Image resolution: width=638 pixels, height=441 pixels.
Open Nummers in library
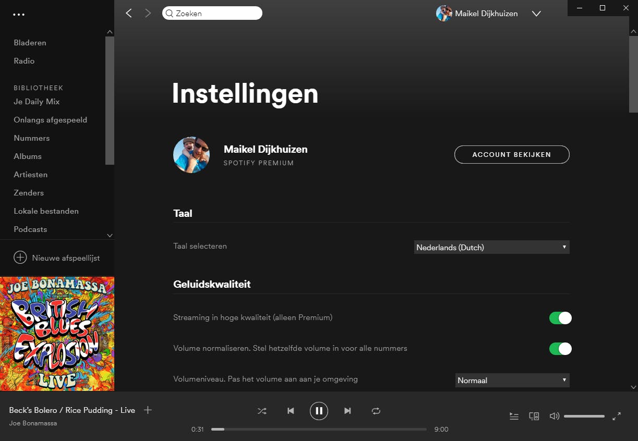pos(31,138)
